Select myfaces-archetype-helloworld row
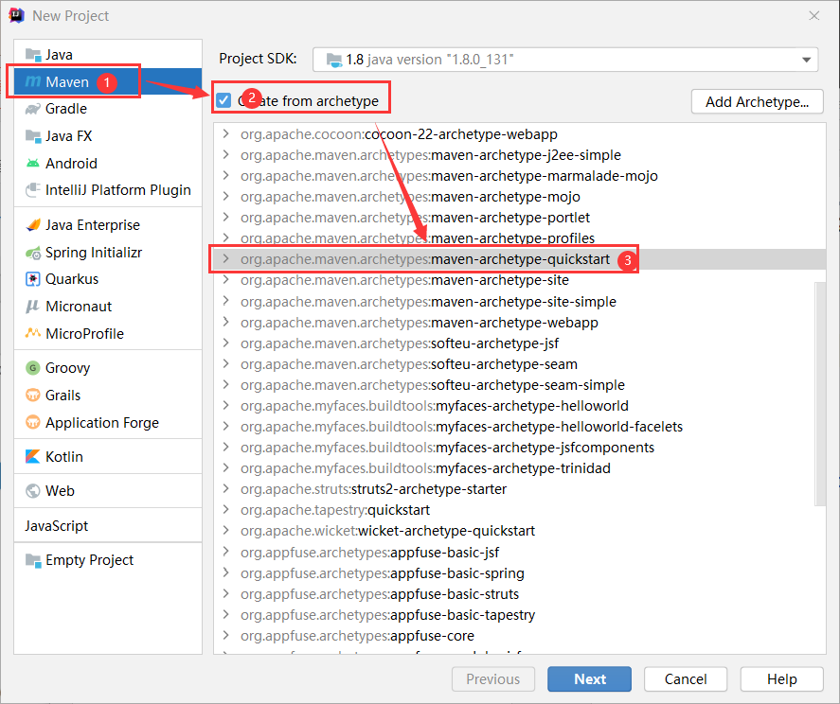The image size is (840, 704). 520,406
